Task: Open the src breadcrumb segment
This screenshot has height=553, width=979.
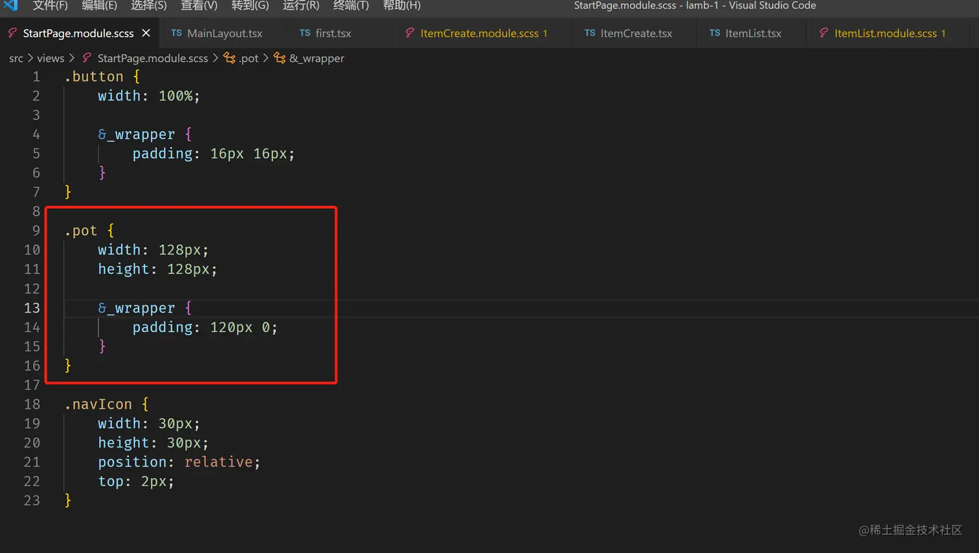Action: 16,58
